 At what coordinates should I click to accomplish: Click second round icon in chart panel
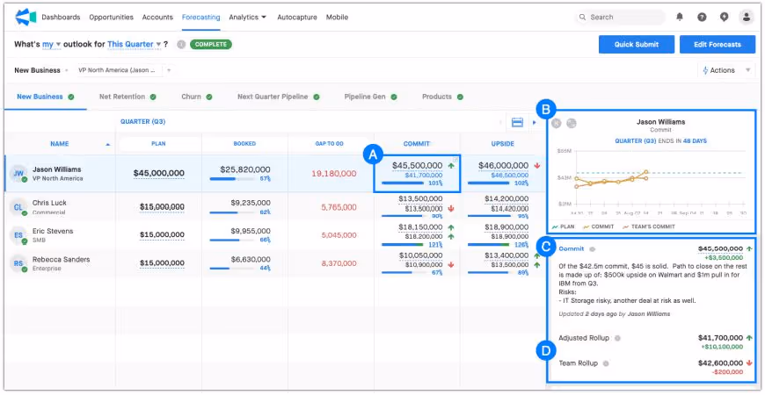572,123
